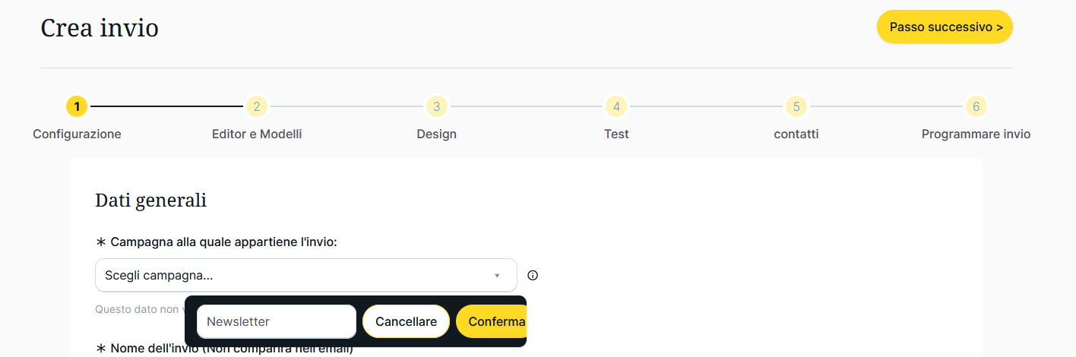Select step 6 circle

[x=976, y=106]
